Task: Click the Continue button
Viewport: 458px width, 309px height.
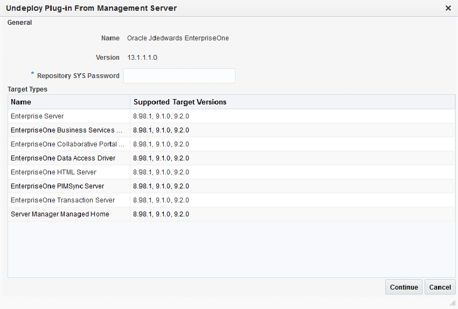Action: tap(404, 287)
